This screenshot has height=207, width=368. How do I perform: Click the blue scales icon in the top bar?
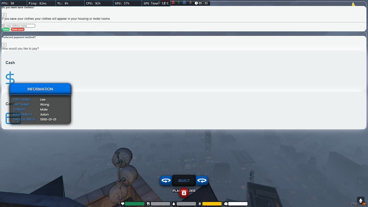pyautogui.click(x=184, y=3)
